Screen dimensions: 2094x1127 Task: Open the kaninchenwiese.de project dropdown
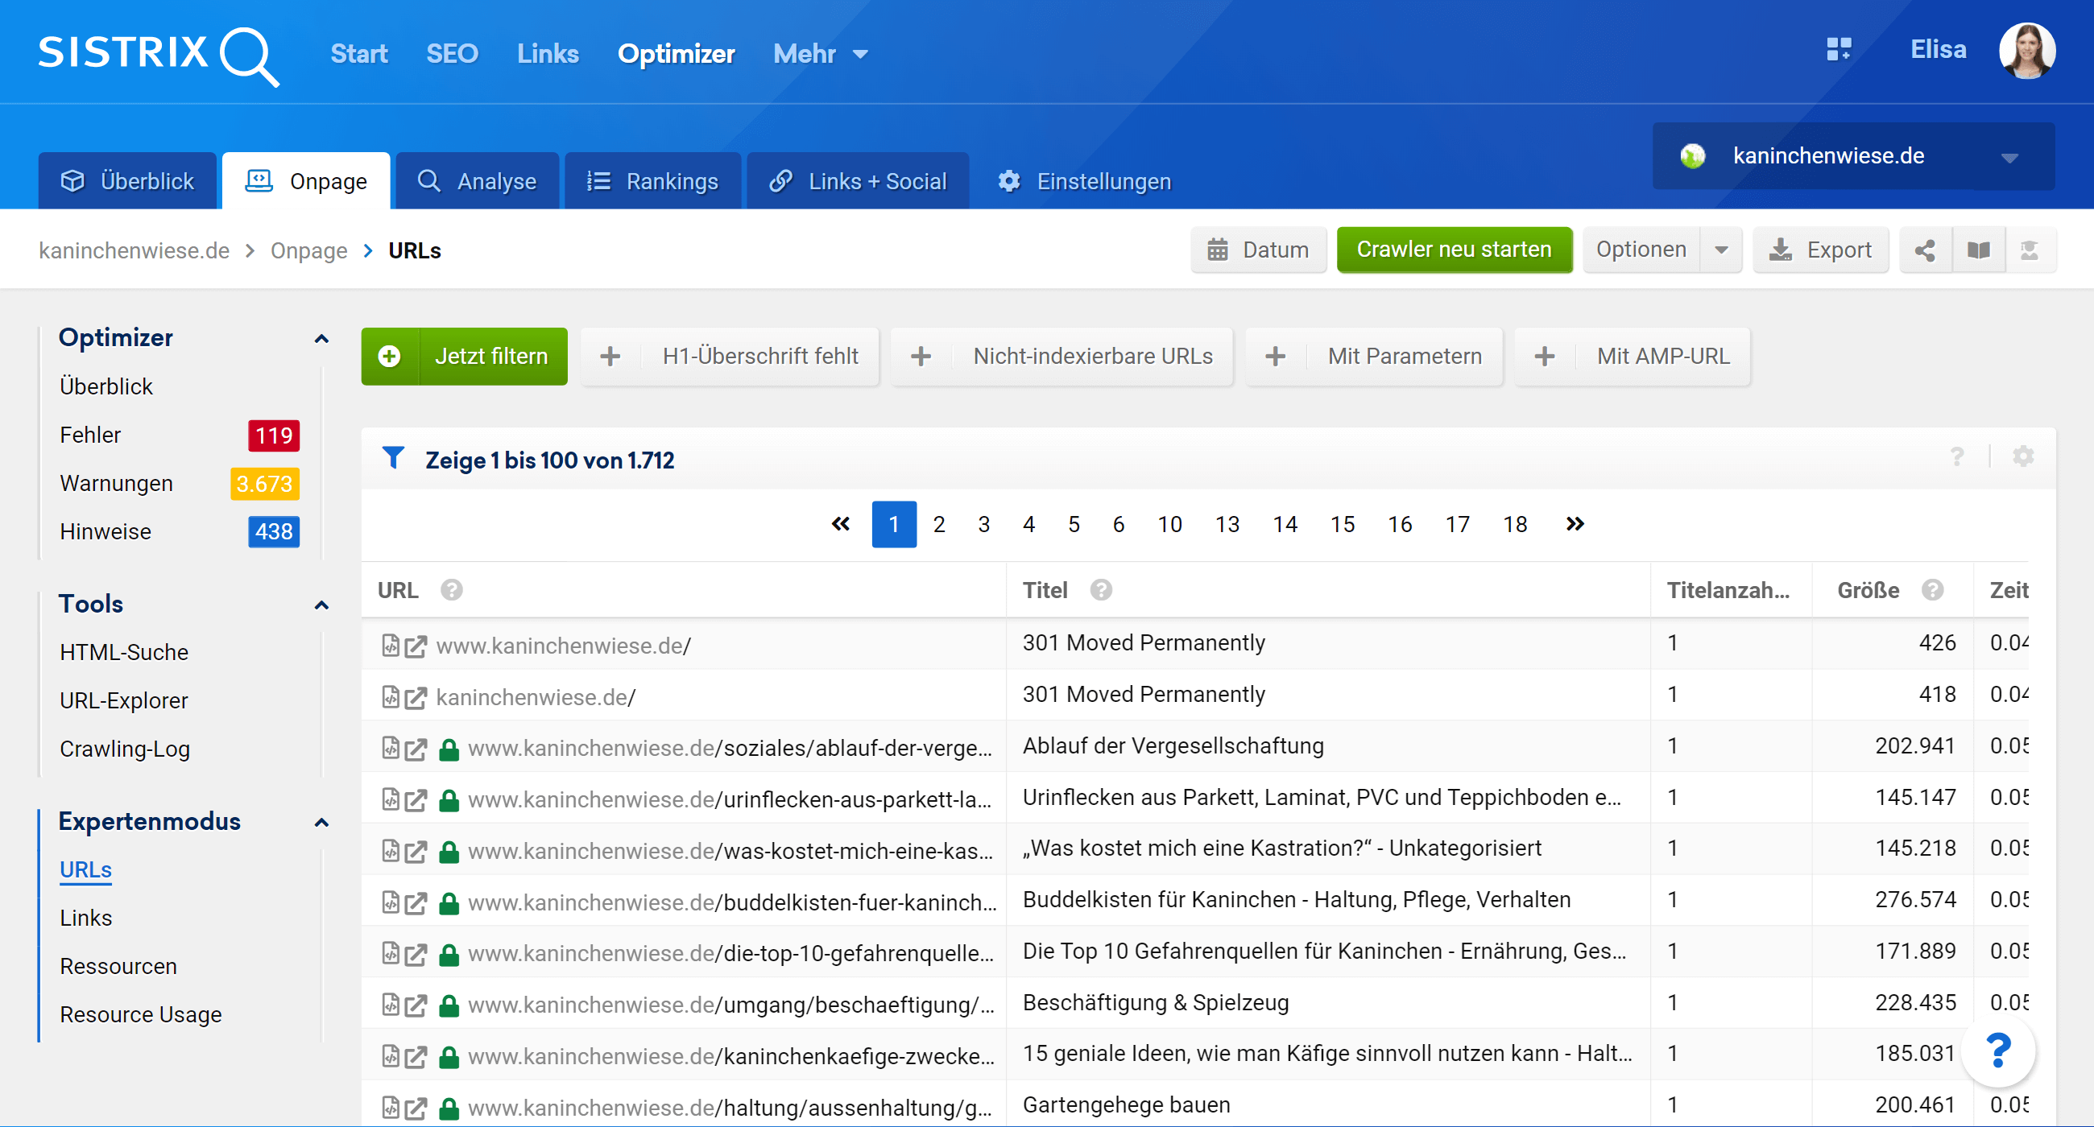(1852, 156)
